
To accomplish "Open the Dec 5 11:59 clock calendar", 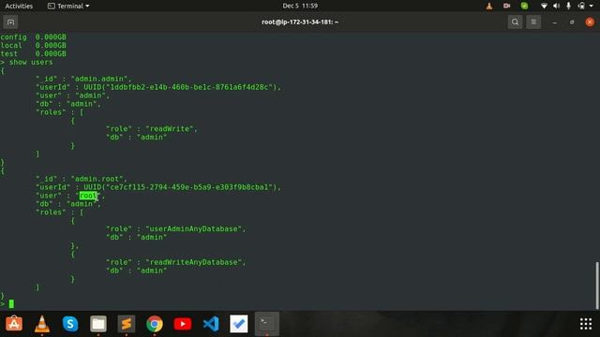I will click(x=300, y=6).
